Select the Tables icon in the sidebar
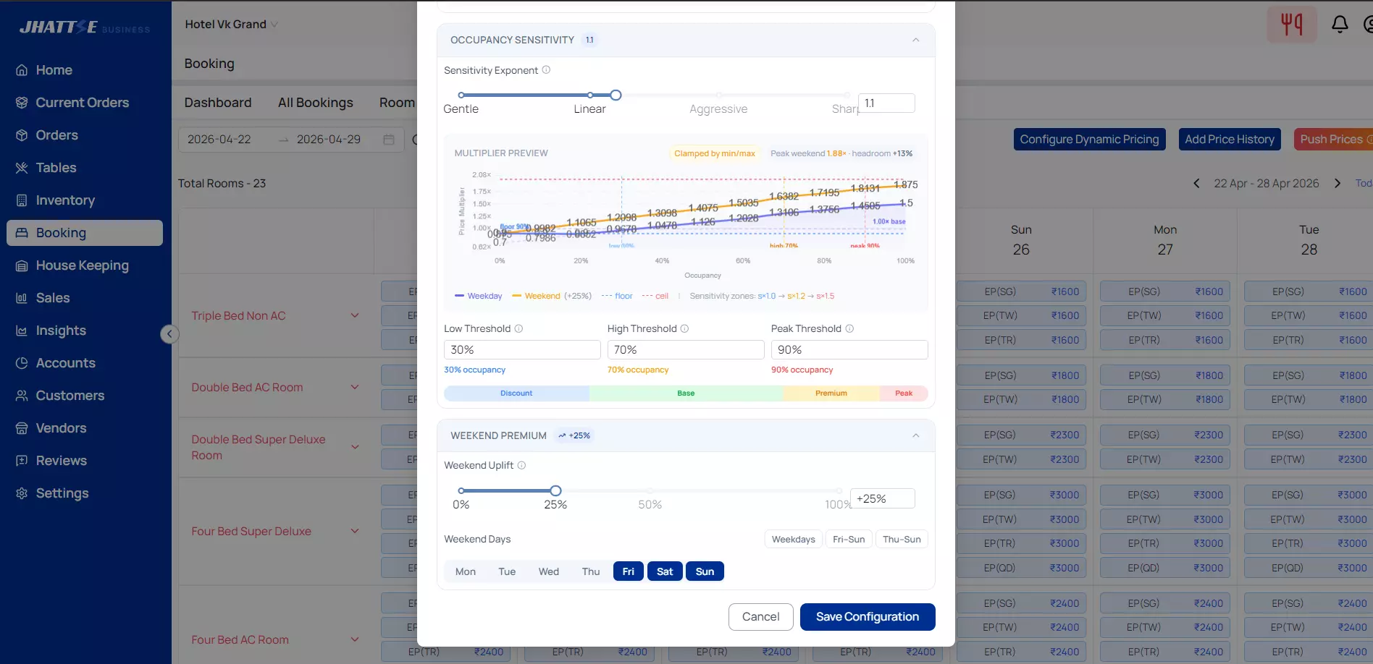The width and height of the screenshot is (1373, 664). 22,167
